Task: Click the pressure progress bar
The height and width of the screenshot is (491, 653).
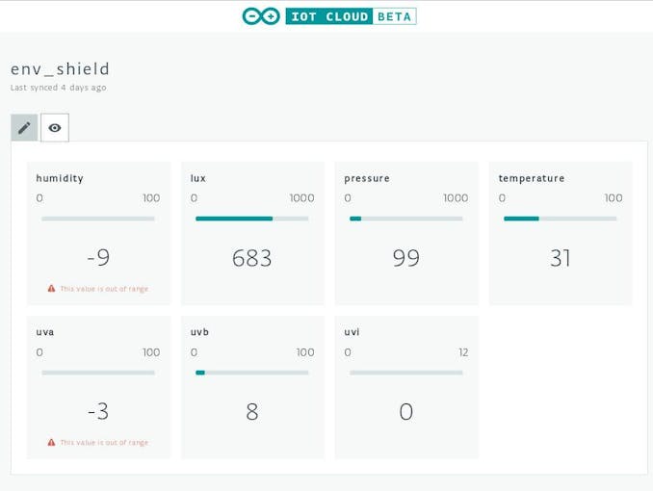Action: click(x=406, y=219)
